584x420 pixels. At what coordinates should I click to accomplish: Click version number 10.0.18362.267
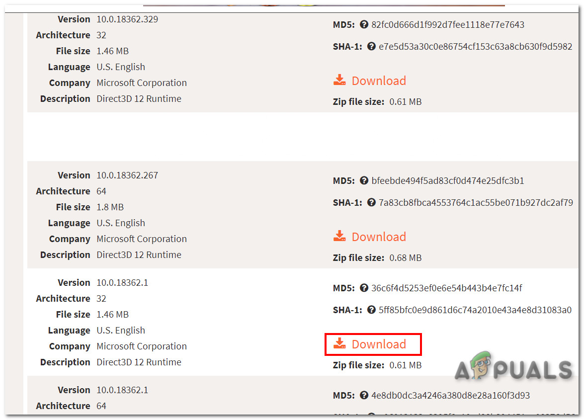click(127, 175)
